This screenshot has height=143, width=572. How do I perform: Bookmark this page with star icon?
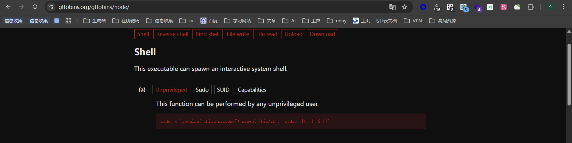(x=404, y=7)
